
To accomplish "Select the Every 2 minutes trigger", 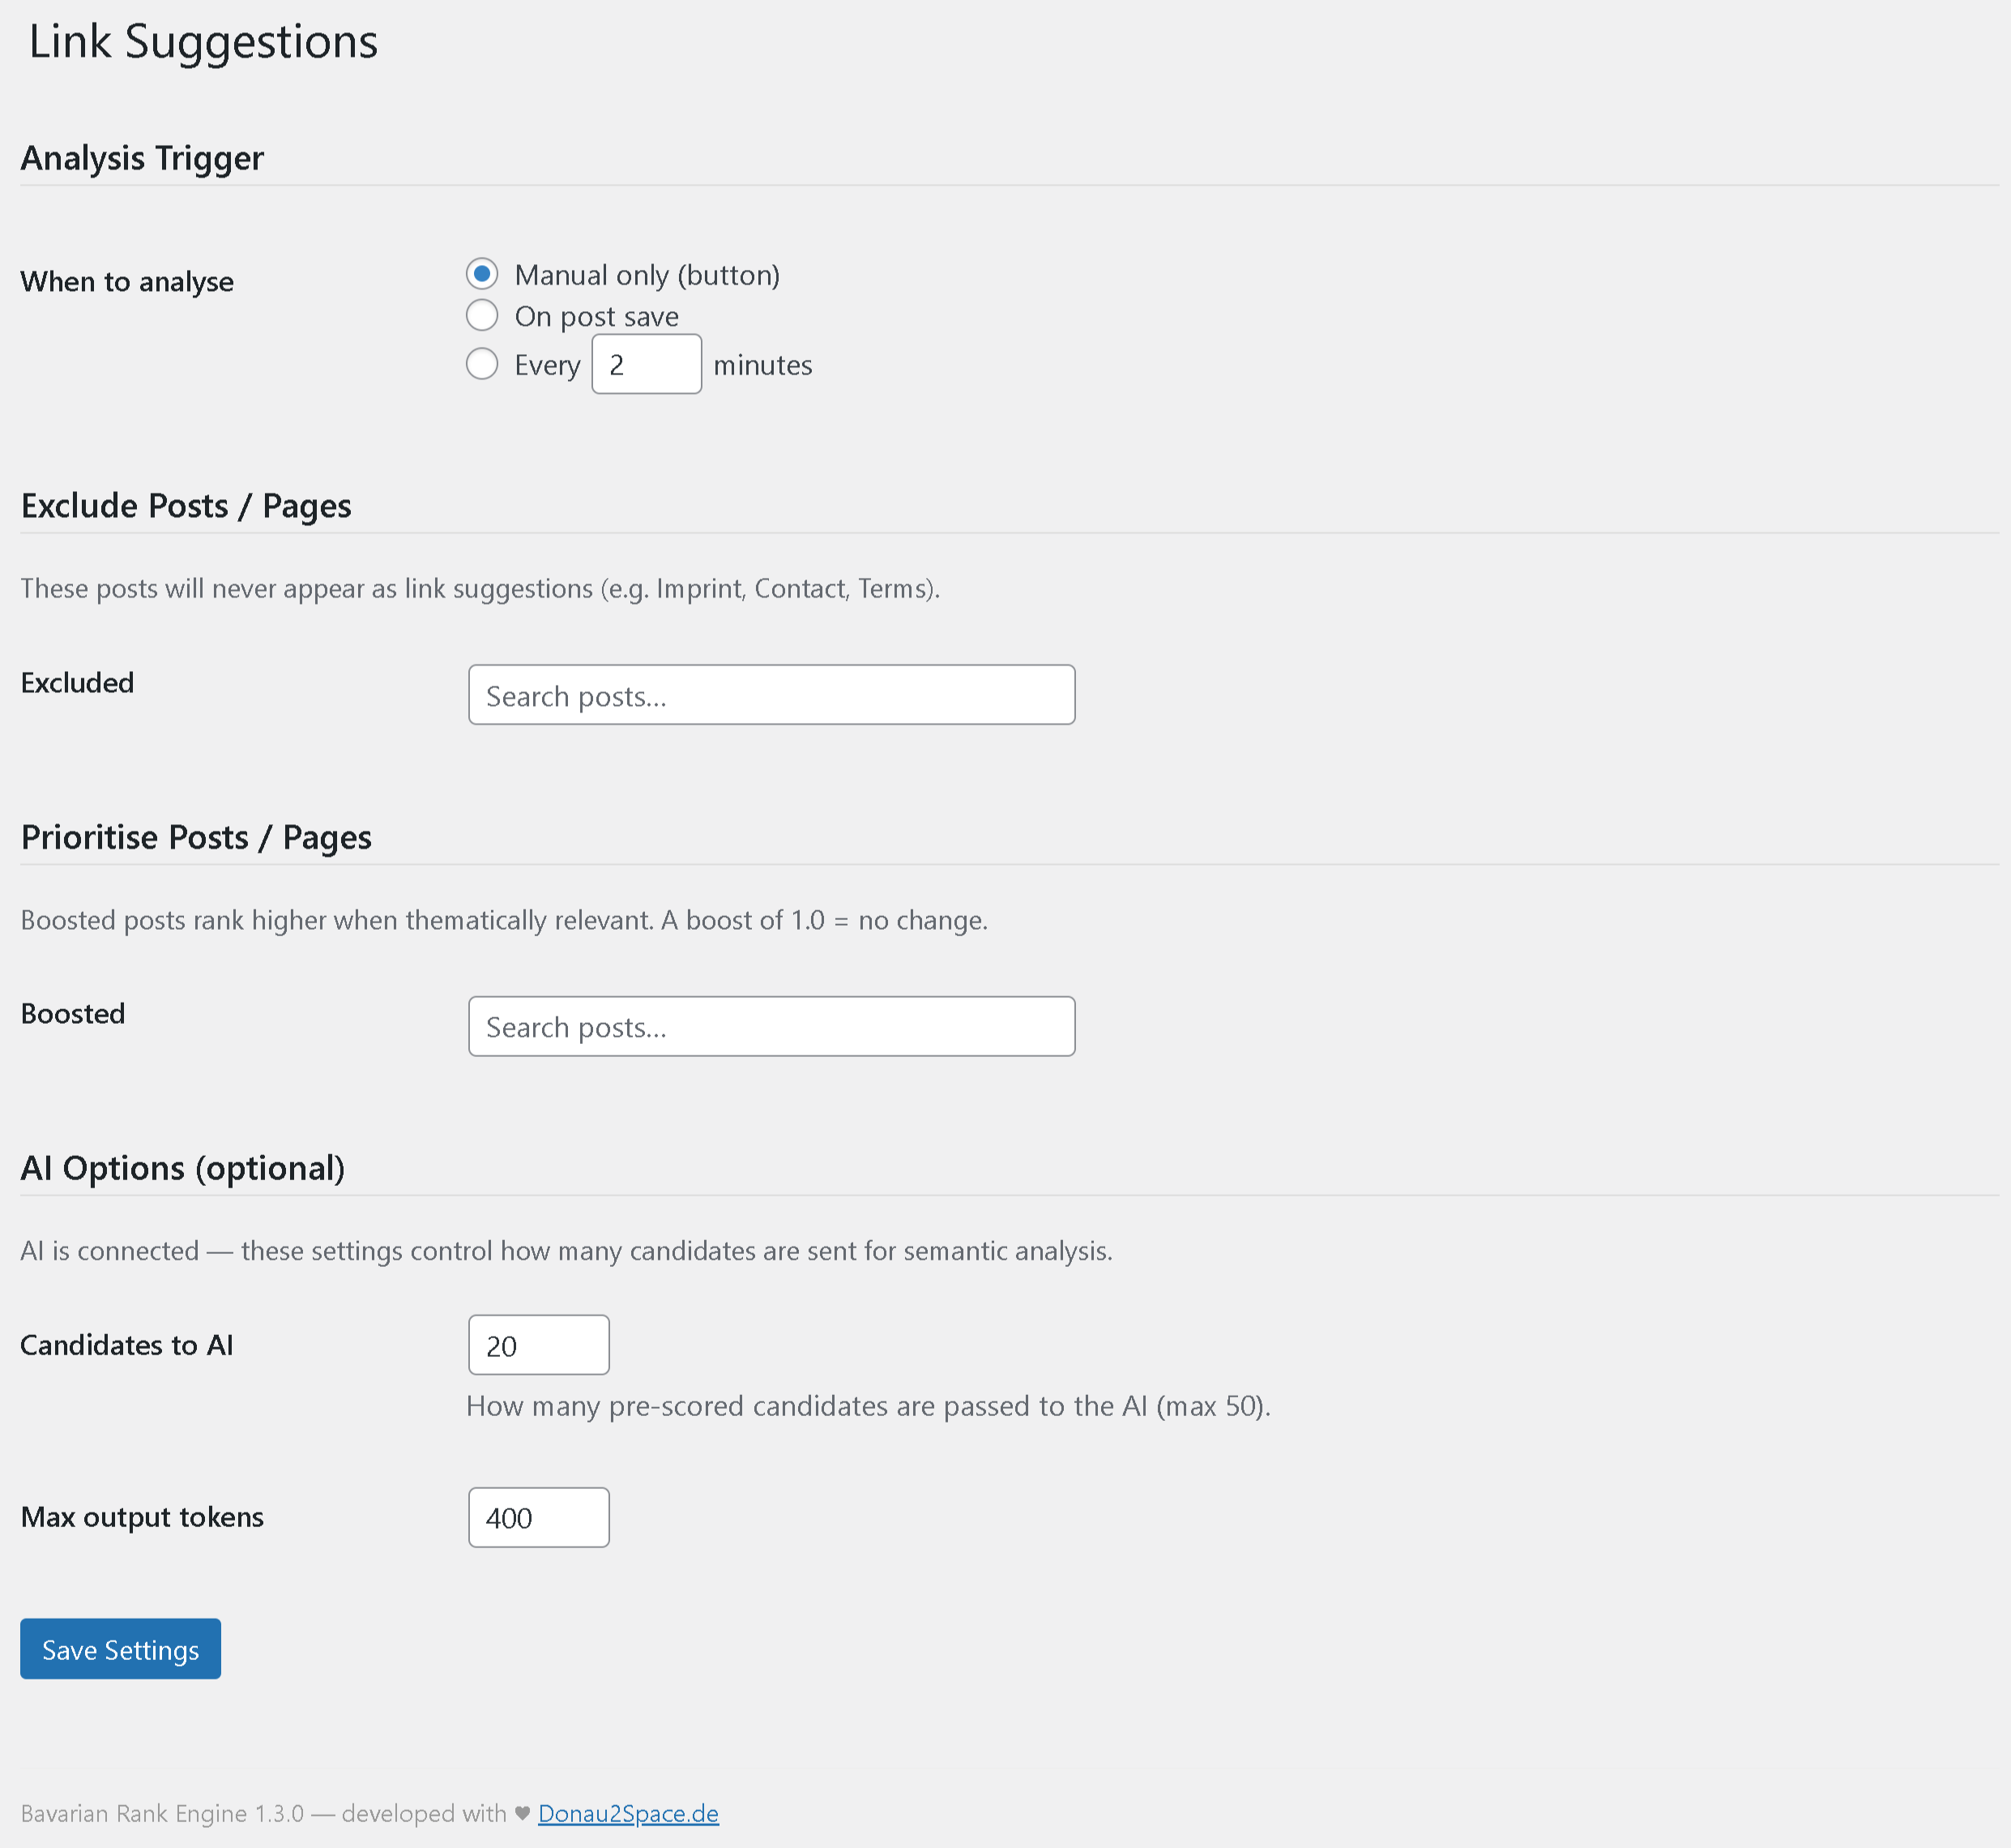I will click(x=482, y=364).
